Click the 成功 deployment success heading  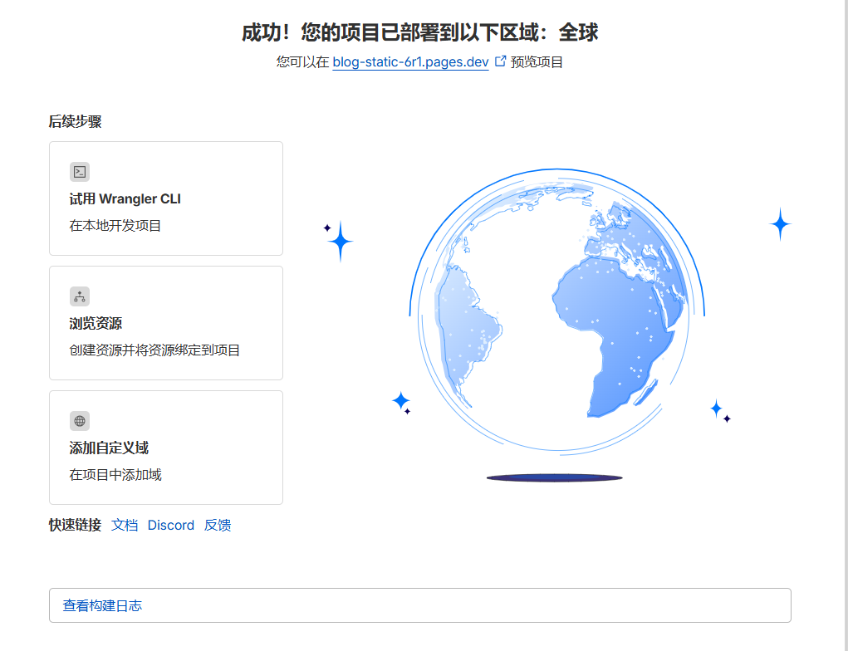tap(424, 32)
